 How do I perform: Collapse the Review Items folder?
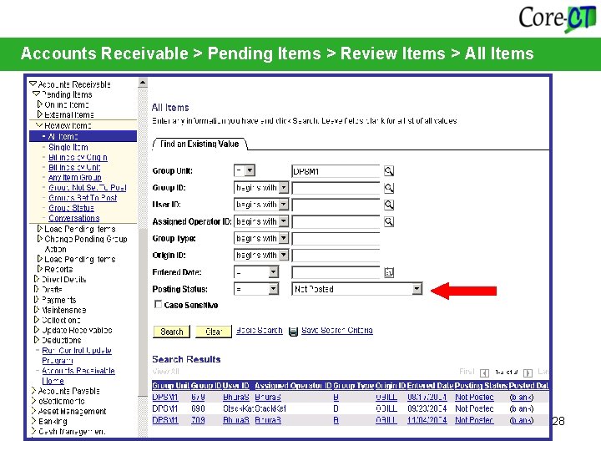[x=39, y=125]
